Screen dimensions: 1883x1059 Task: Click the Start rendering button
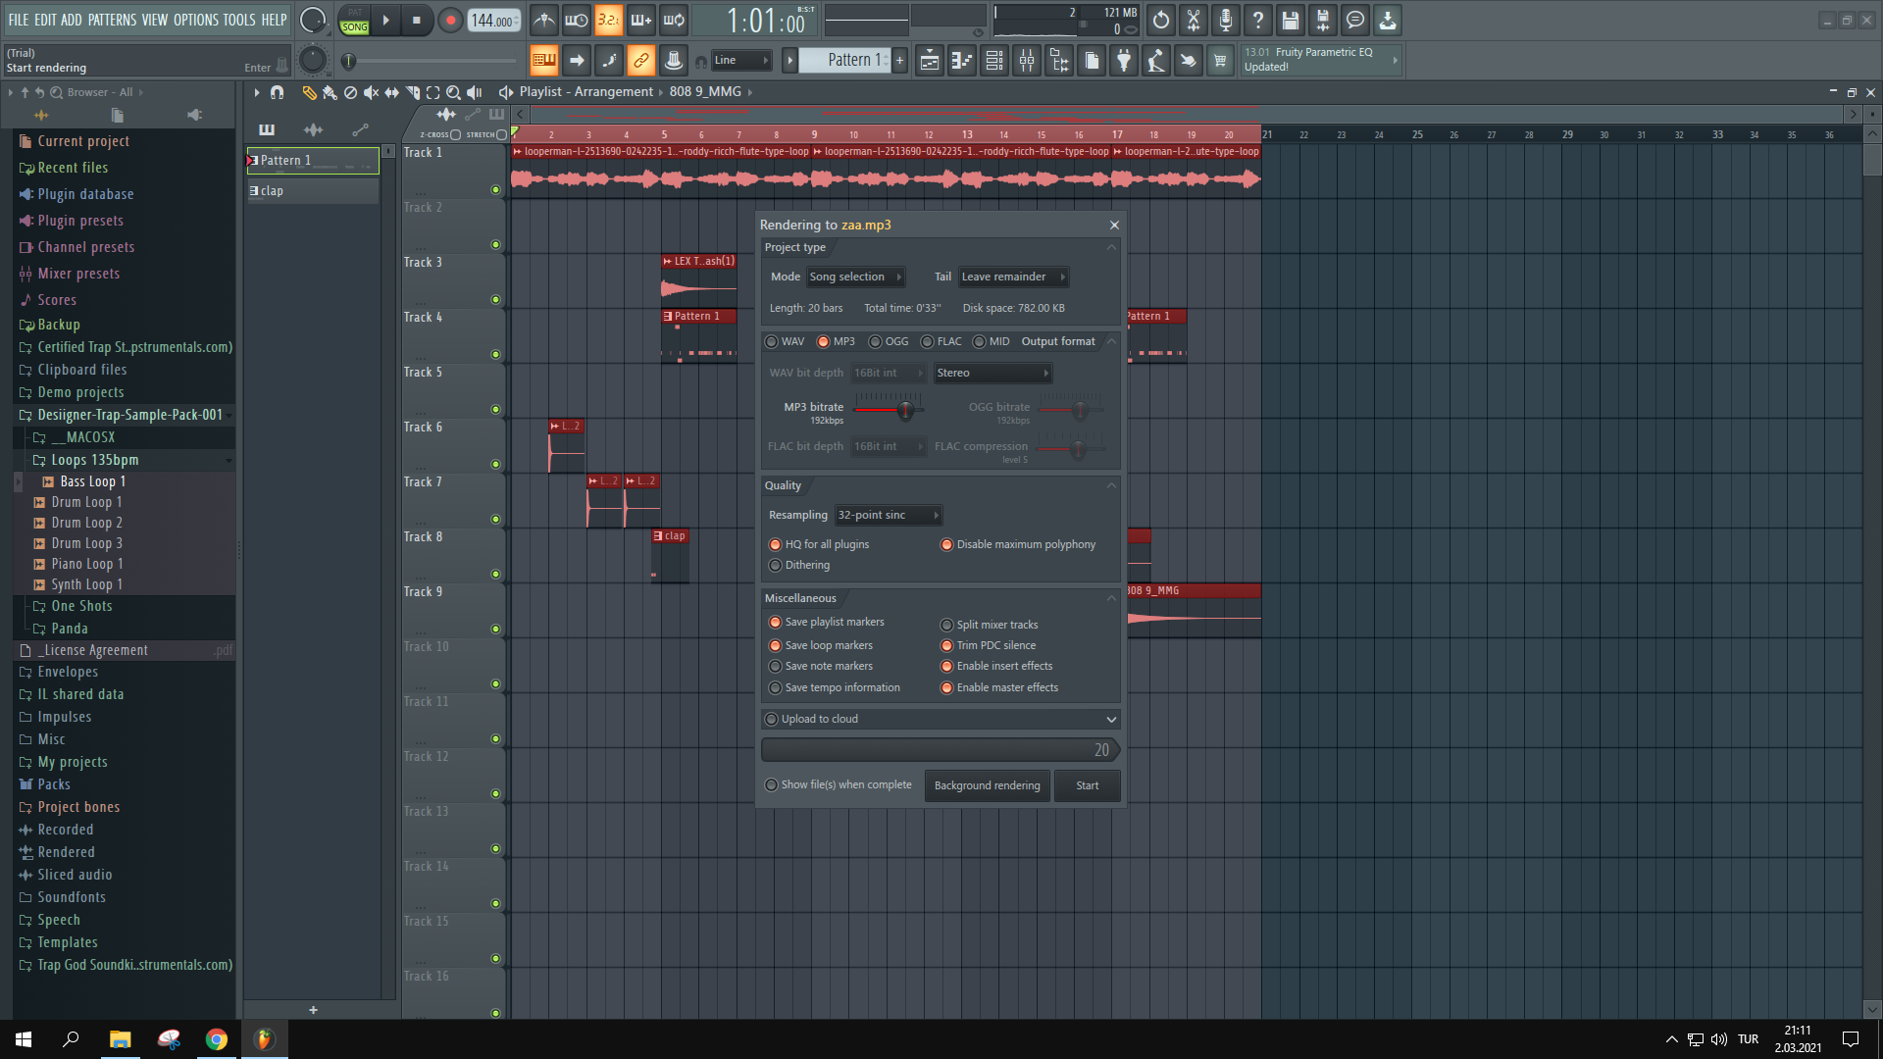[1087, 786]
